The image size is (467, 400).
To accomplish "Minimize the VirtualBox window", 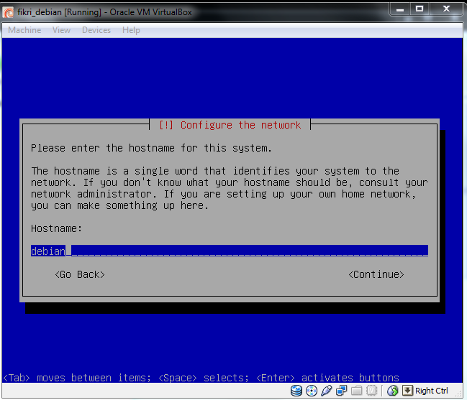I will (x=399, y=9).
